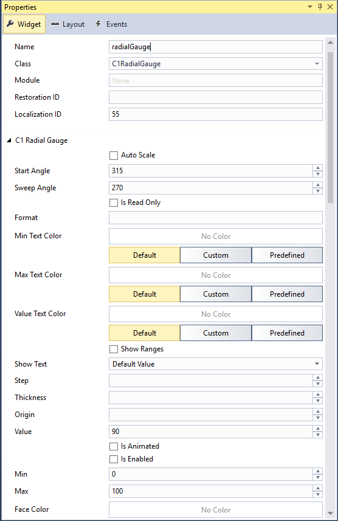Toggle the Show Ranges checkbox

click(114, 349)
